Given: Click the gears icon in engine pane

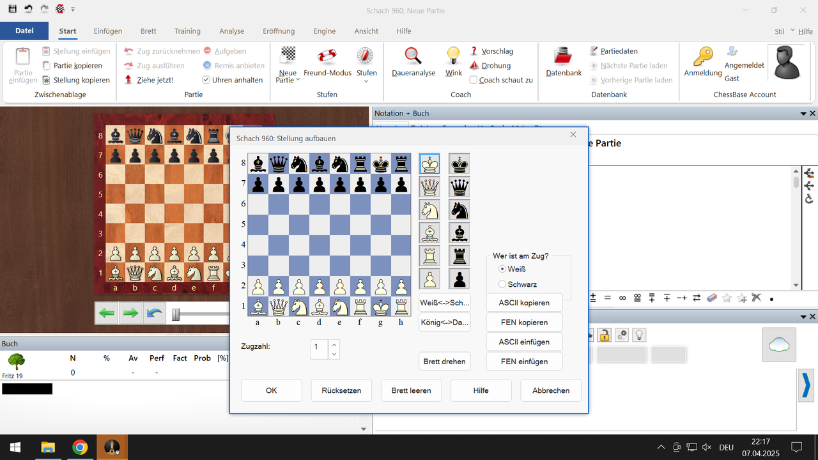Looking at the screenshot, I should 621,335.
